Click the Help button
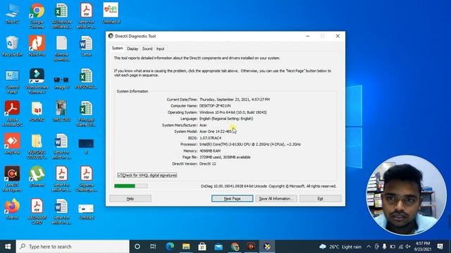 pos(130,198)
